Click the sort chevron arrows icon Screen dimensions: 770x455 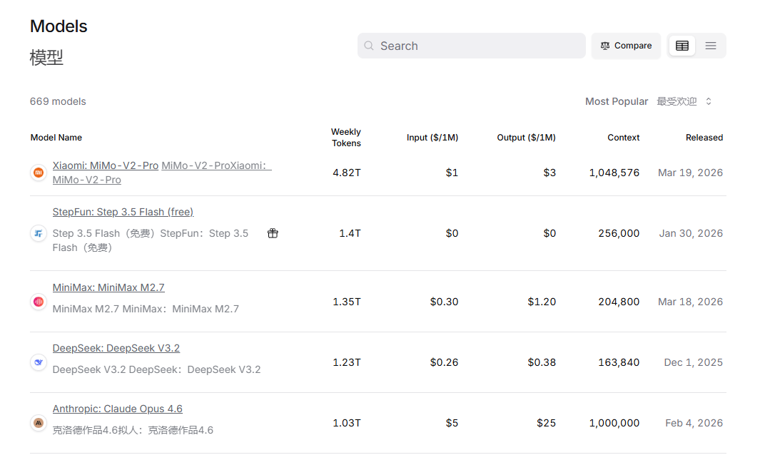click(709, 101)
